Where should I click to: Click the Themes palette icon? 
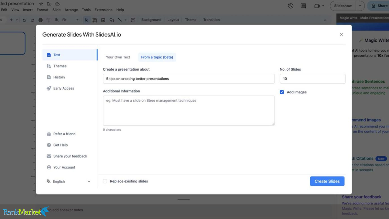pyautogui.click(x=49, y=66)
